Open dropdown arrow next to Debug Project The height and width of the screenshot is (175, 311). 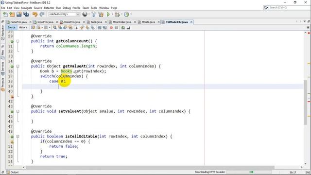click(x=121, y=14)
